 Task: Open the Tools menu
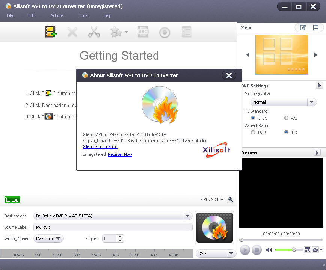[83, 15]
